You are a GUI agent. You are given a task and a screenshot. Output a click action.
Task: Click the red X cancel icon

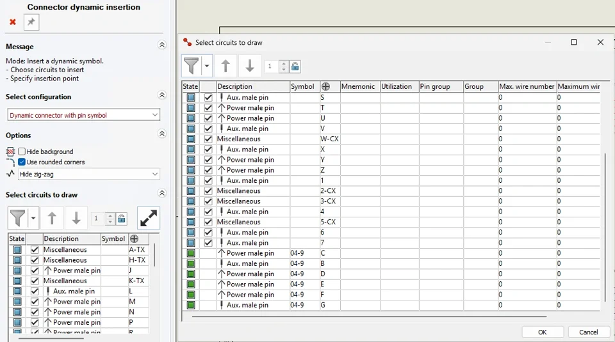pyautogui.click(x=13, y=22)
